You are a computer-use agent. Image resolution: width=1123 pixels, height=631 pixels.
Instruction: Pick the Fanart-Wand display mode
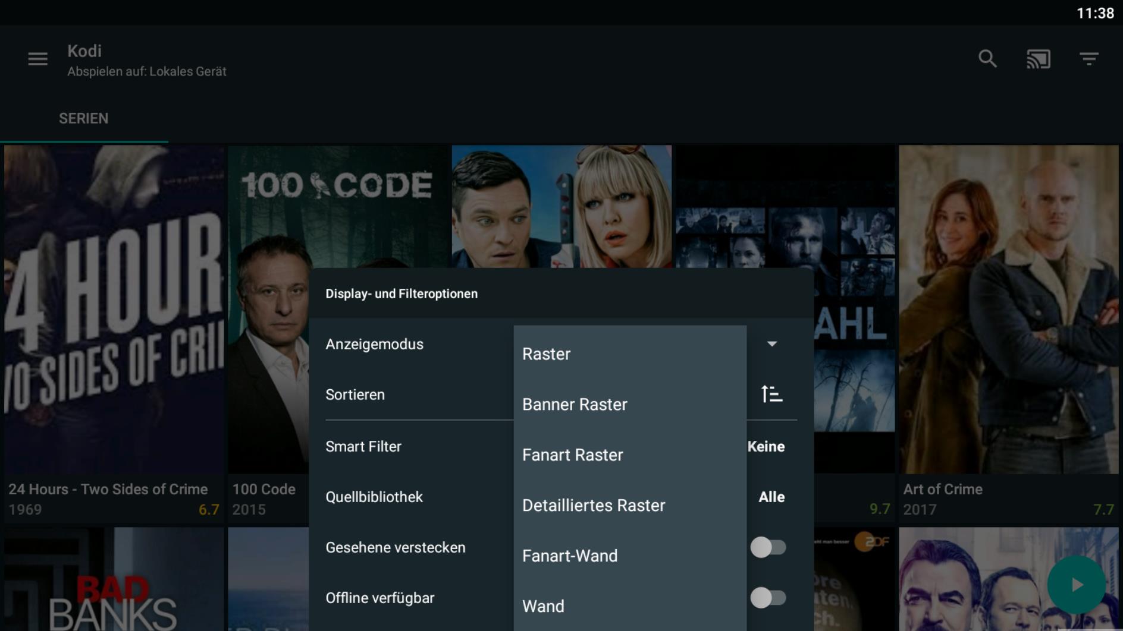[630, 556]
